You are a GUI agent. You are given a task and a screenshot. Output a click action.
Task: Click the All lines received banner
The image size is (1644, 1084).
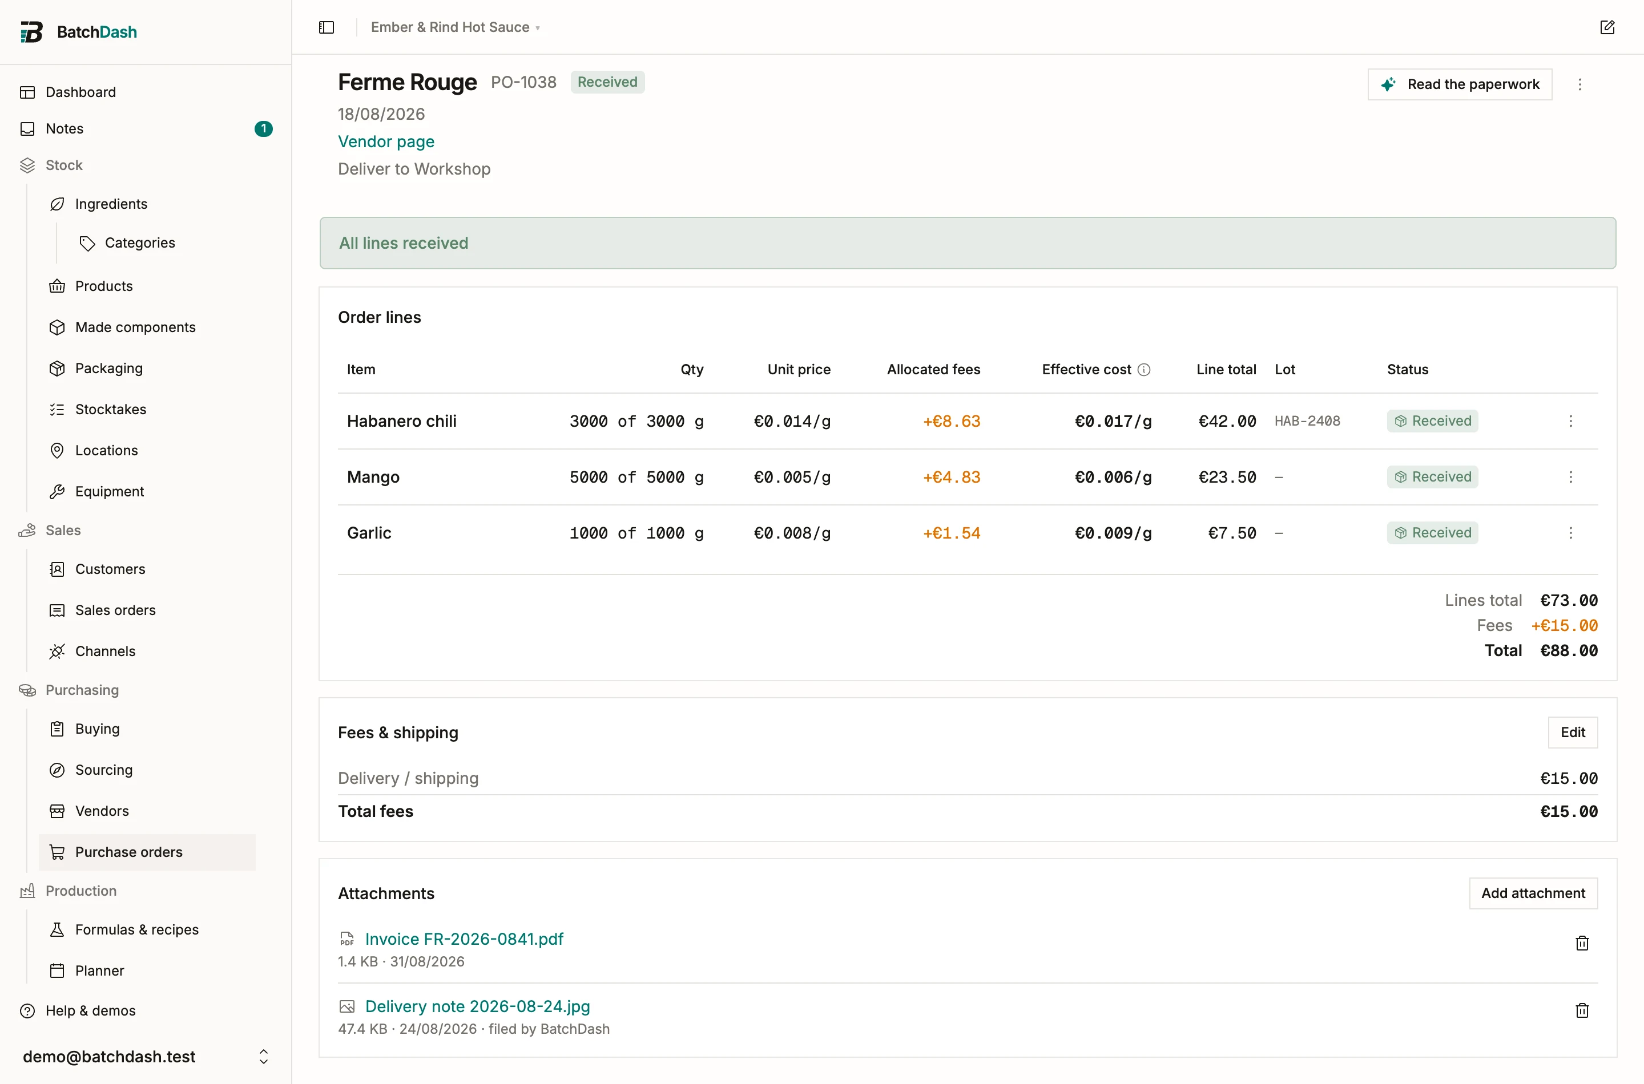coord(967,244)
